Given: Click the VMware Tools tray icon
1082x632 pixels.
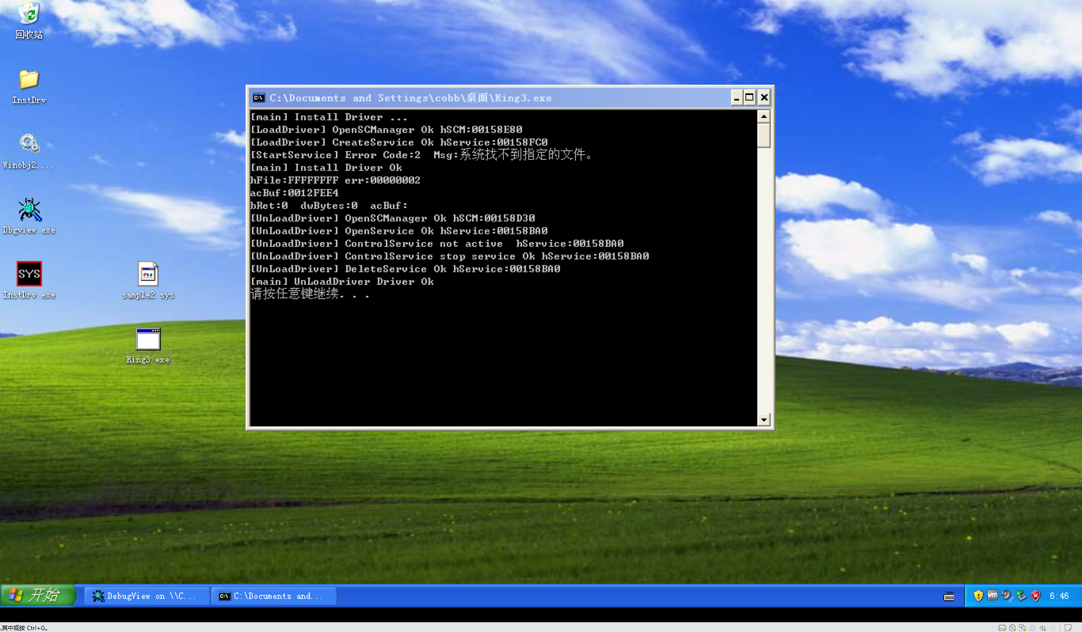Looking at the screenshot, I should coord(992,596).
